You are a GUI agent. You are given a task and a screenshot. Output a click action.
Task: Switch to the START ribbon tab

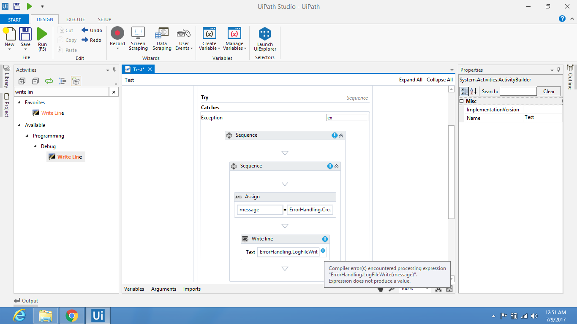click(15, 19)
